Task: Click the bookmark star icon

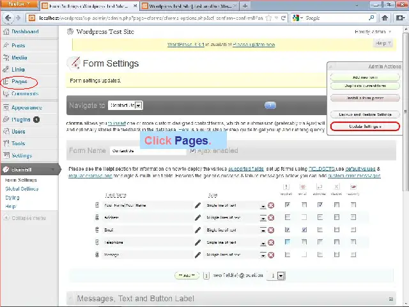Action: [268, 18]
